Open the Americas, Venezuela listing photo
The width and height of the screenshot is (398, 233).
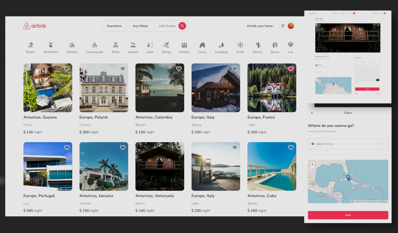click(160, 166)
